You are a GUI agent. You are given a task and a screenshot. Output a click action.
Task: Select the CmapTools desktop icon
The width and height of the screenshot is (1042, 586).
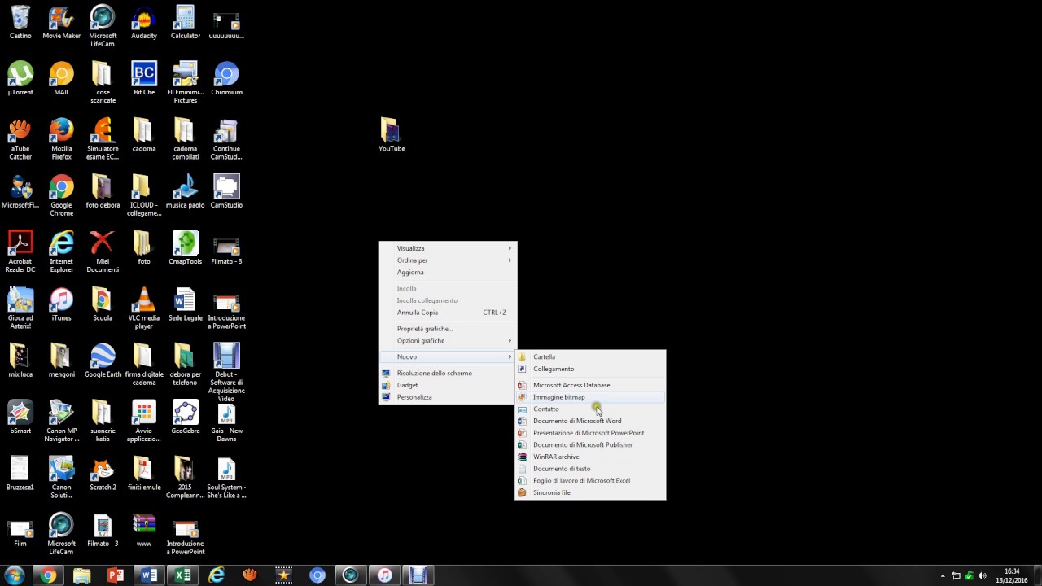click(186, 247)
